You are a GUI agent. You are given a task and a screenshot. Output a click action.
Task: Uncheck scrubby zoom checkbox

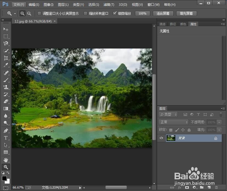[115, 13]
